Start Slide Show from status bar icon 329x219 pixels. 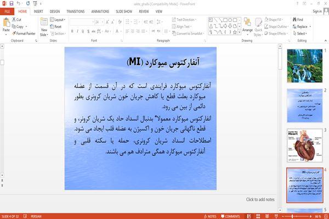coord(276,216)
